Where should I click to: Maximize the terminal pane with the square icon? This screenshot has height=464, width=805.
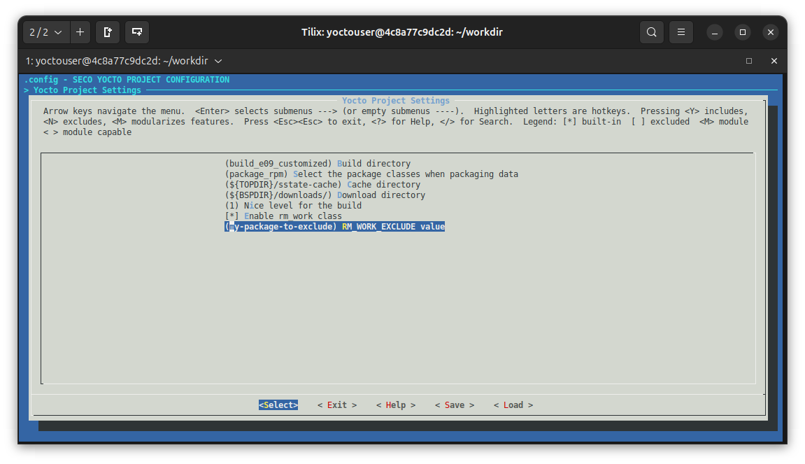748,61
